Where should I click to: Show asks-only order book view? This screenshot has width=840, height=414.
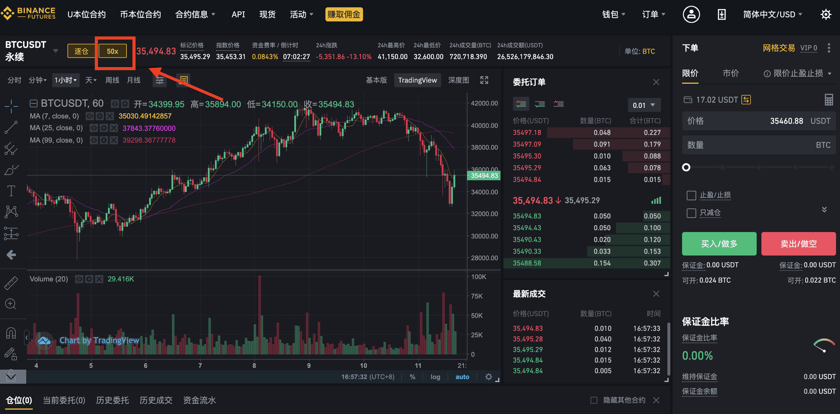point(559,104)
